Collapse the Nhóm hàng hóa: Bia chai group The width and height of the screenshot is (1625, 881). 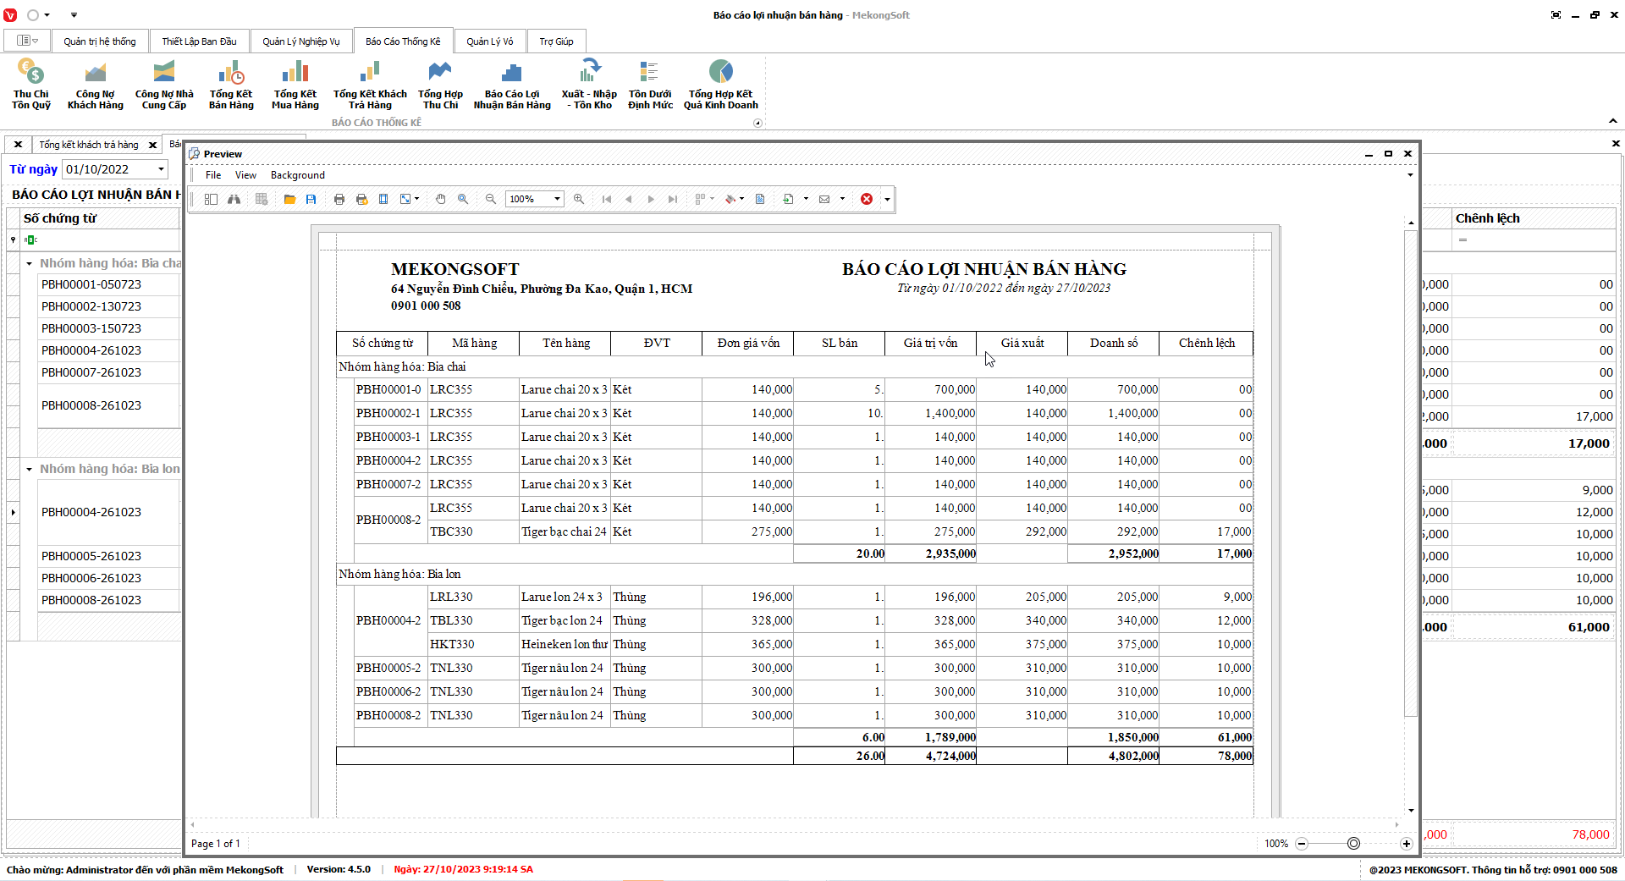coord(29,264)
